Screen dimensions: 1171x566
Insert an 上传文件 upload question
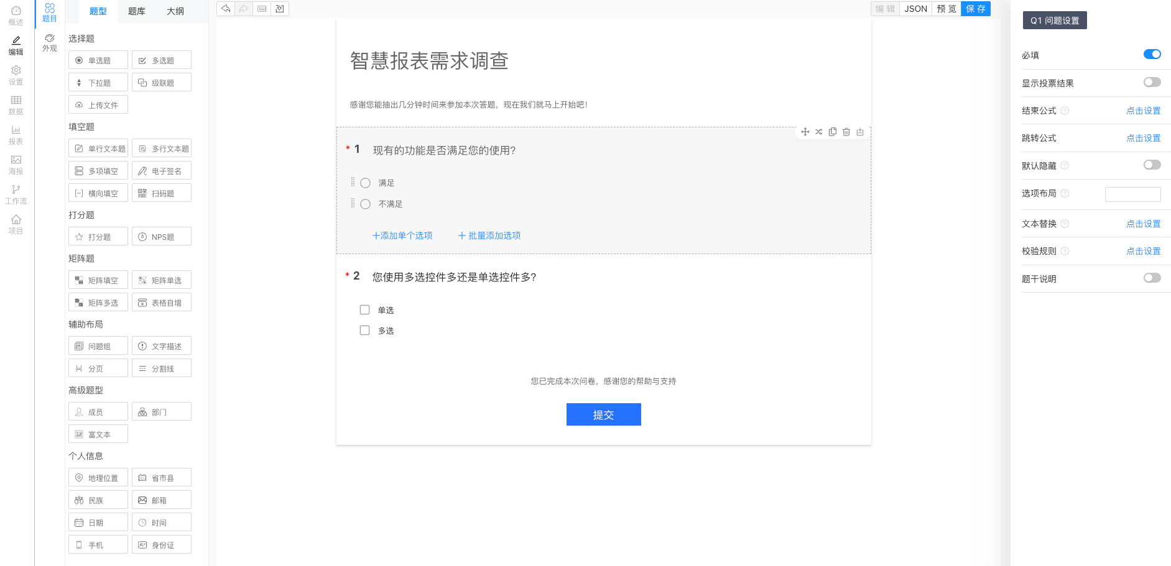point(98,104)
